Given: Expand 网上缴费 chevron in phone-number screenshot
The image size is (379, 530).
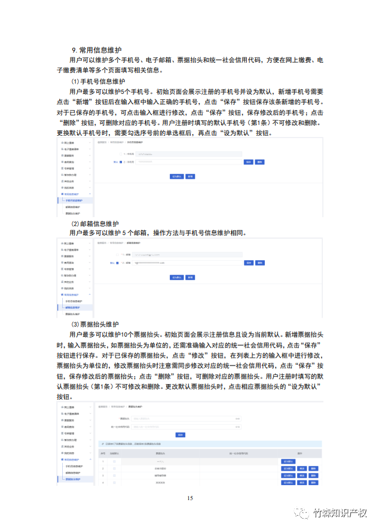Looking at the screenshot, I should (90, 143).
